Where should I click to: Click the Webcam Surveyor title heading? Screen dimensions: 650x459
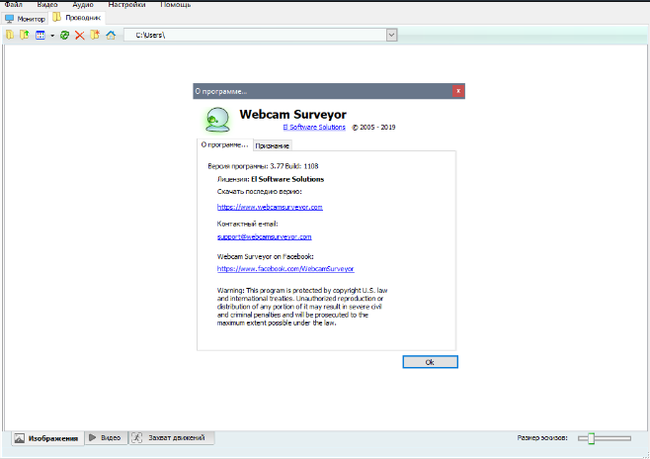click(292, 114)
